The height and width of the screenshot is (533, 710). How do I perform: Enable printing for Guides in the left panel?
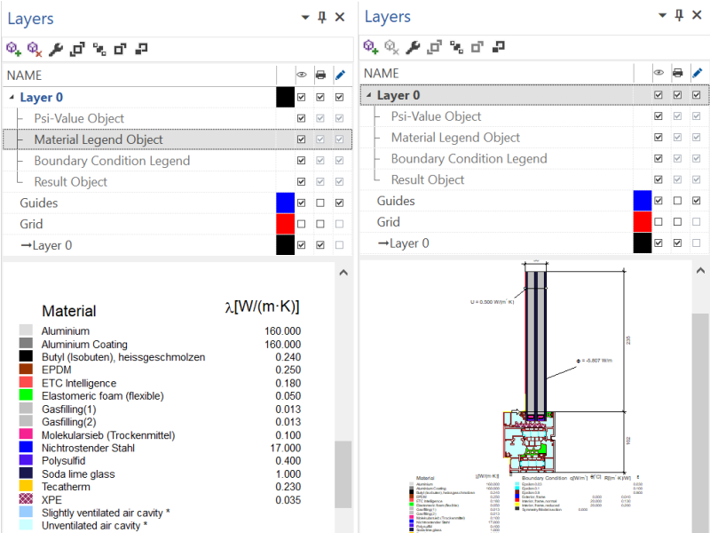click(320, 203)
